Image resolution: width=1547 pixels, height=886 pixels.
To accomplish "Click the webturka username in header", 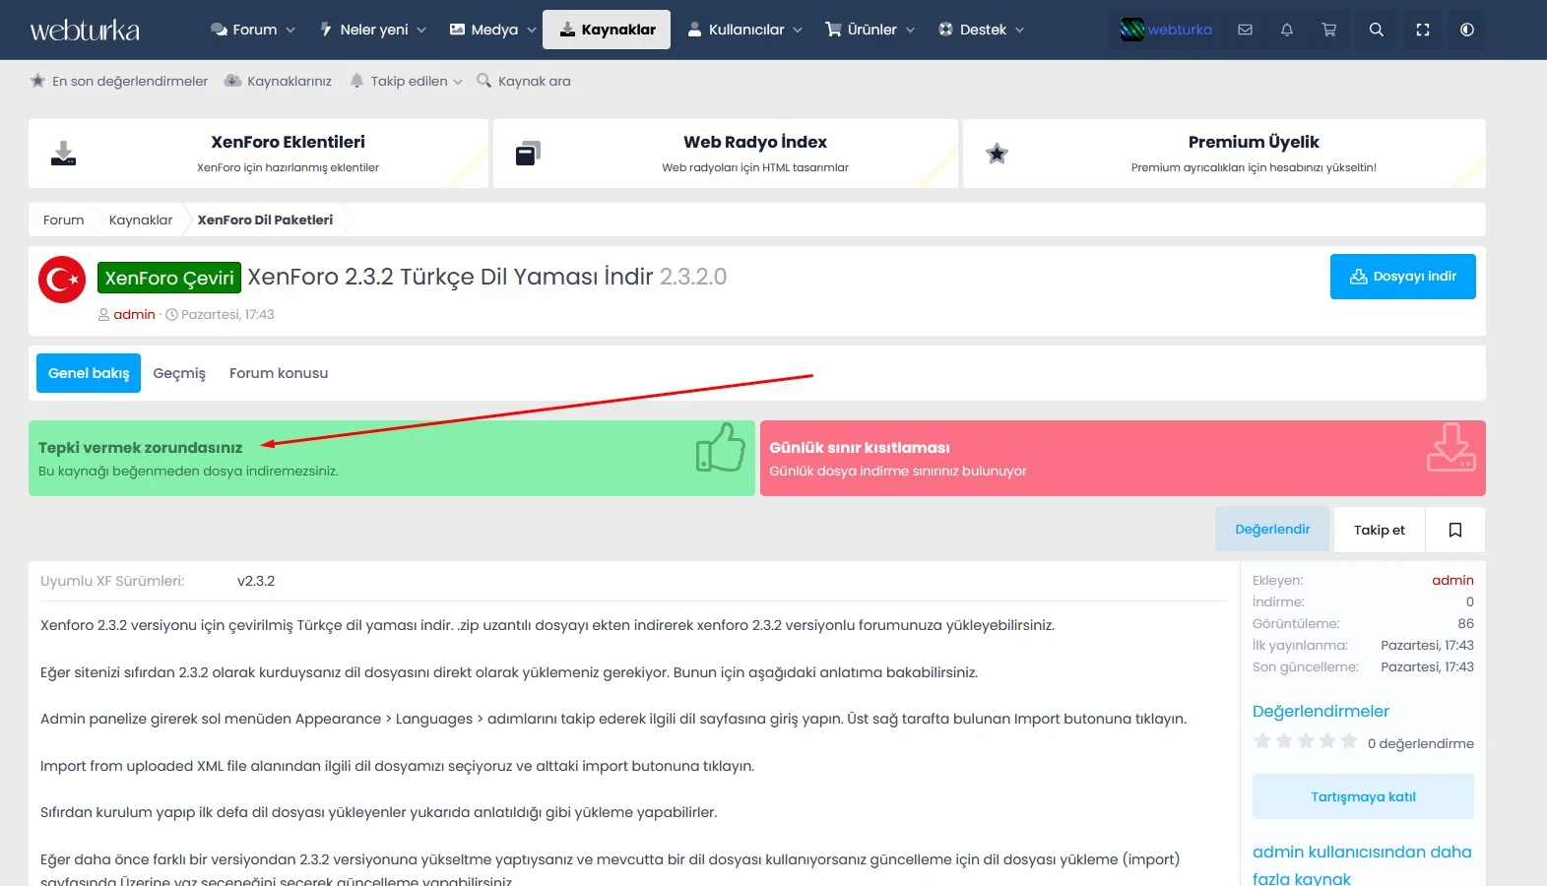I will click(1180, 30).
